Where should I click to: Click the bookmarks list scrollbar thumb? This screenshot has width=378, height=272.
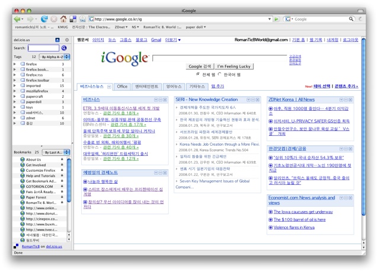[69, 180]
